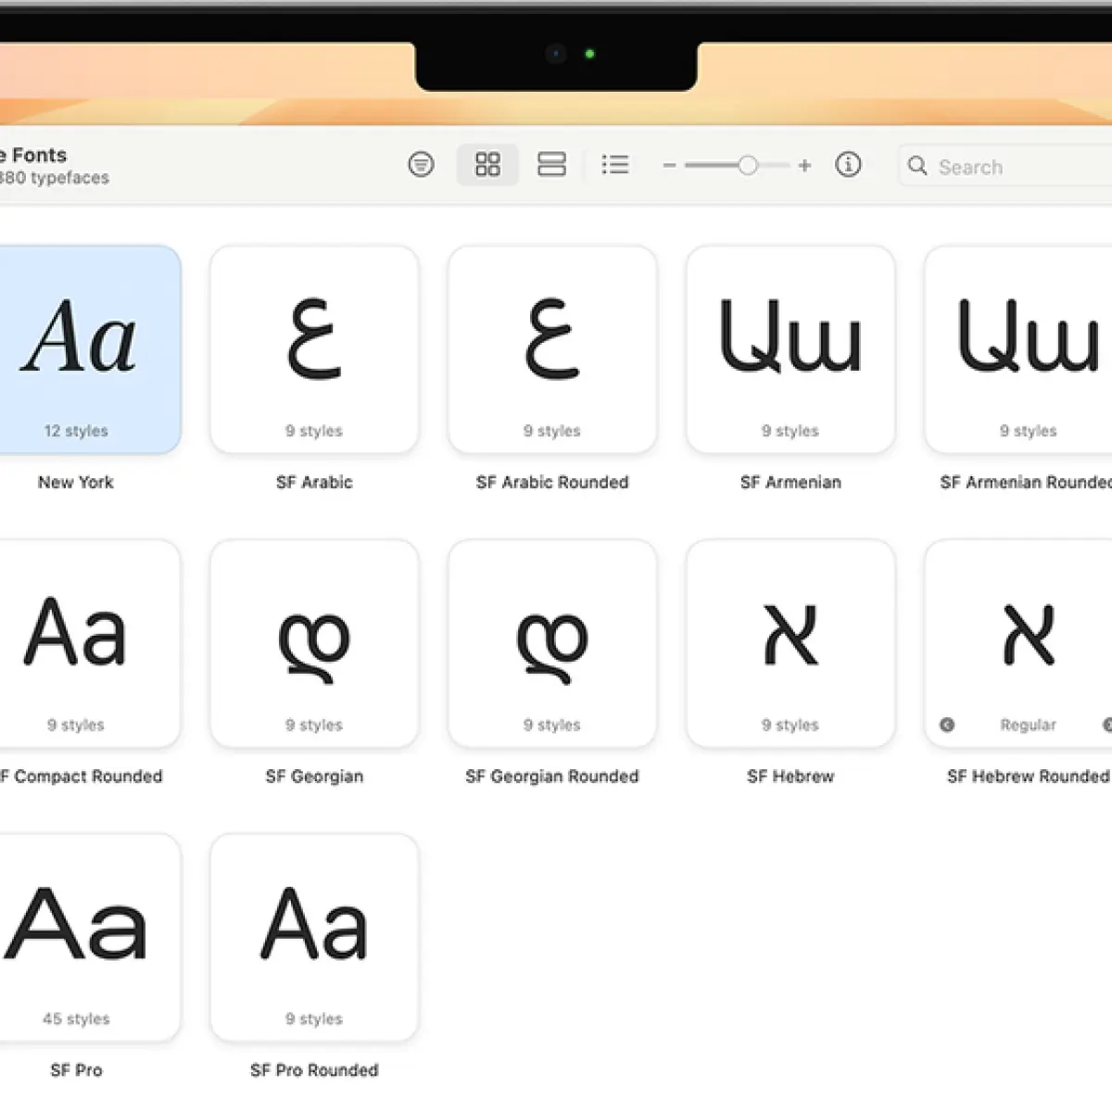Select the SF Arabic Rounded font card
Screen dimensions: 1112x1112
[552, 350]
